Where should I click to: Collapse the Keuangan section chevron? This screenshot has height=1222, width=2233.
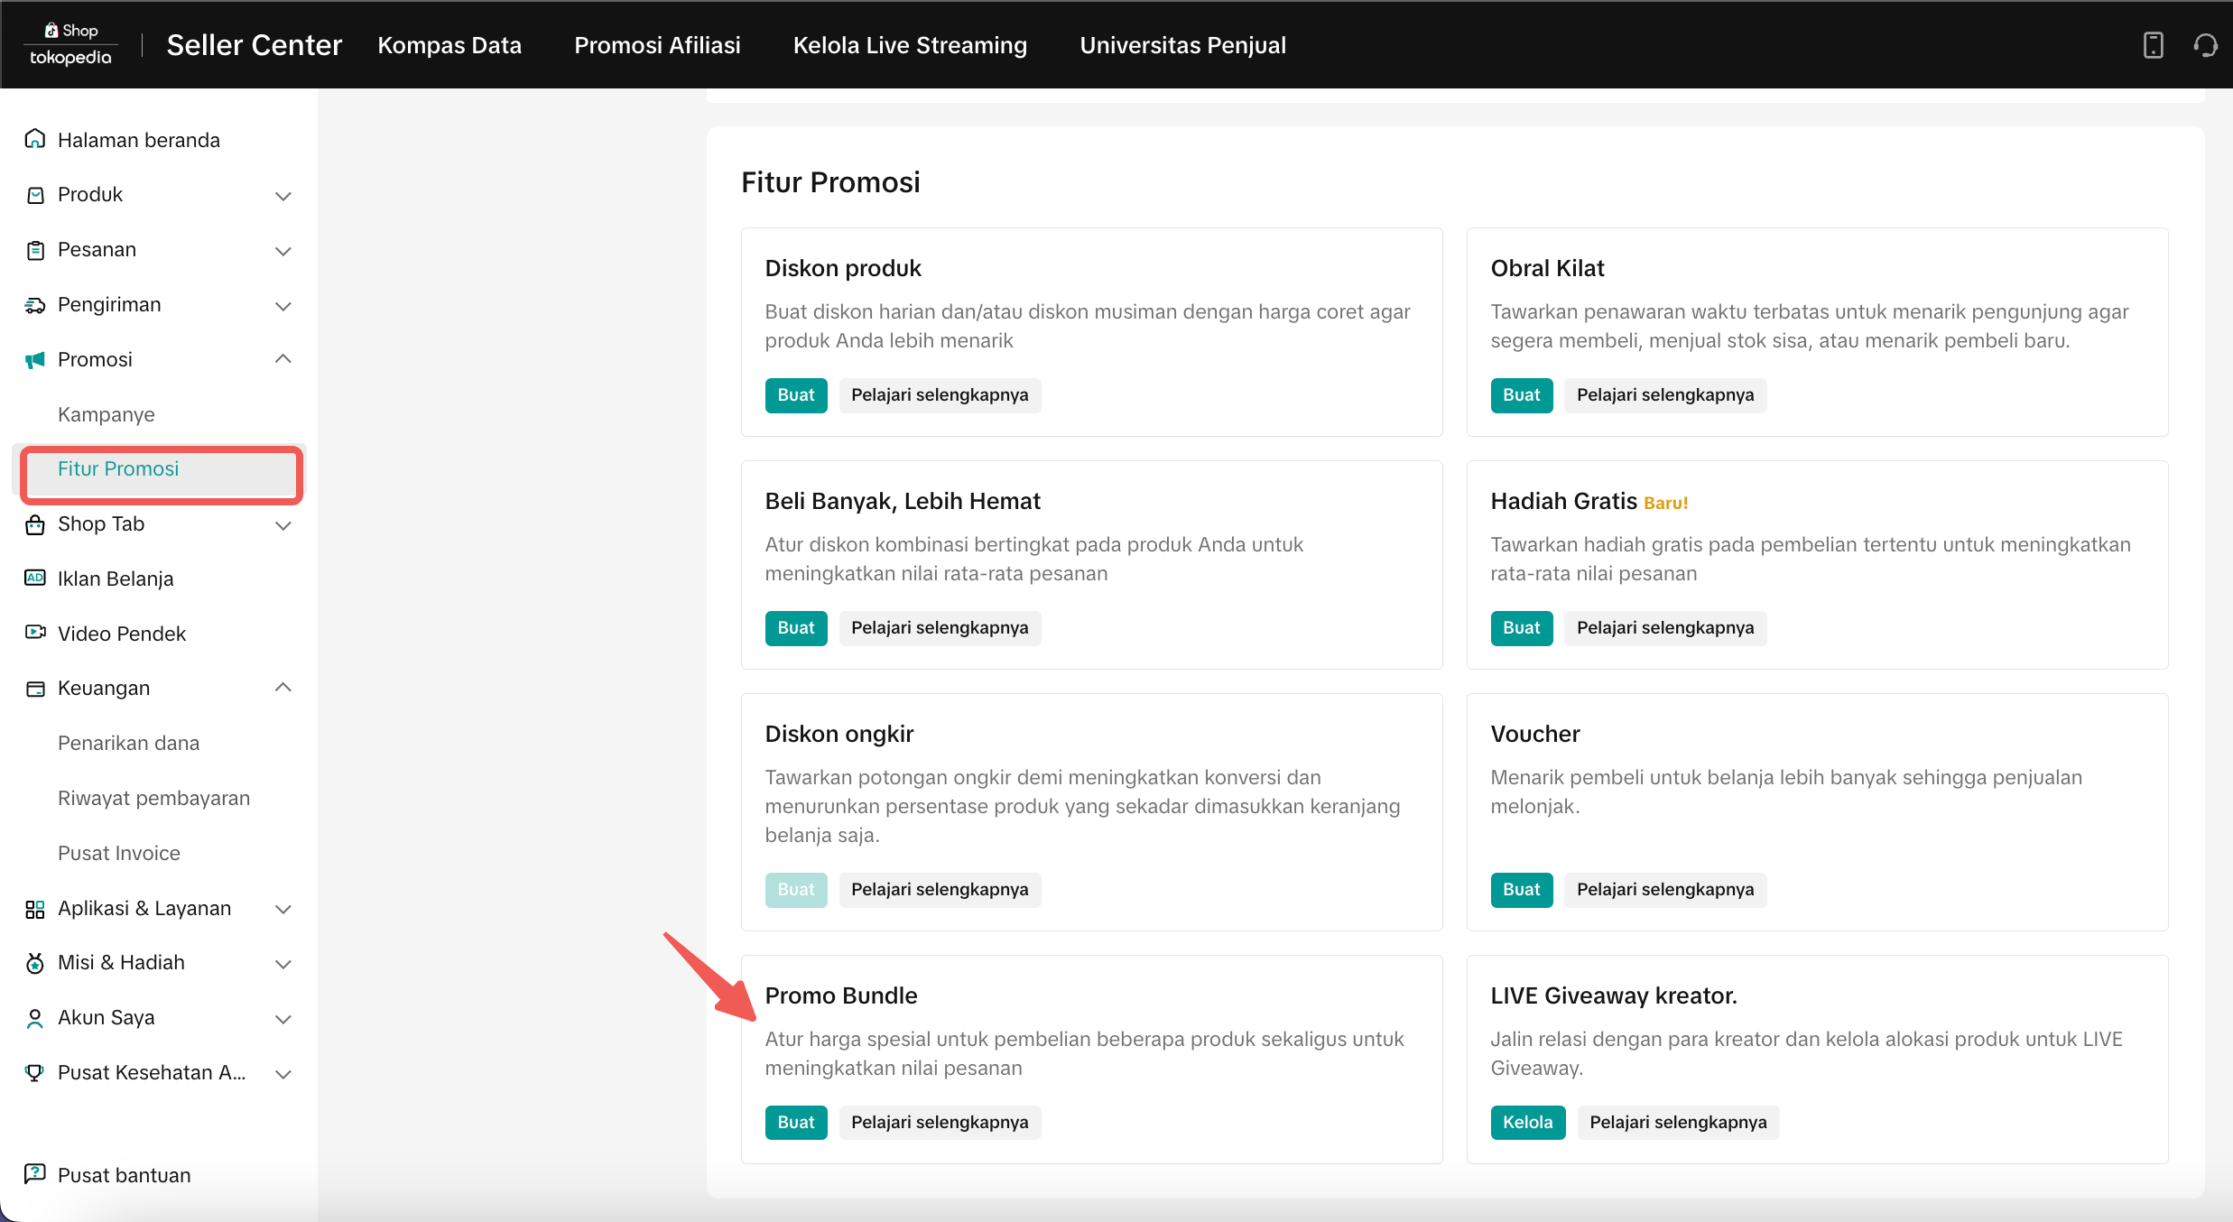pyautogui.click(x=283, y=688)
